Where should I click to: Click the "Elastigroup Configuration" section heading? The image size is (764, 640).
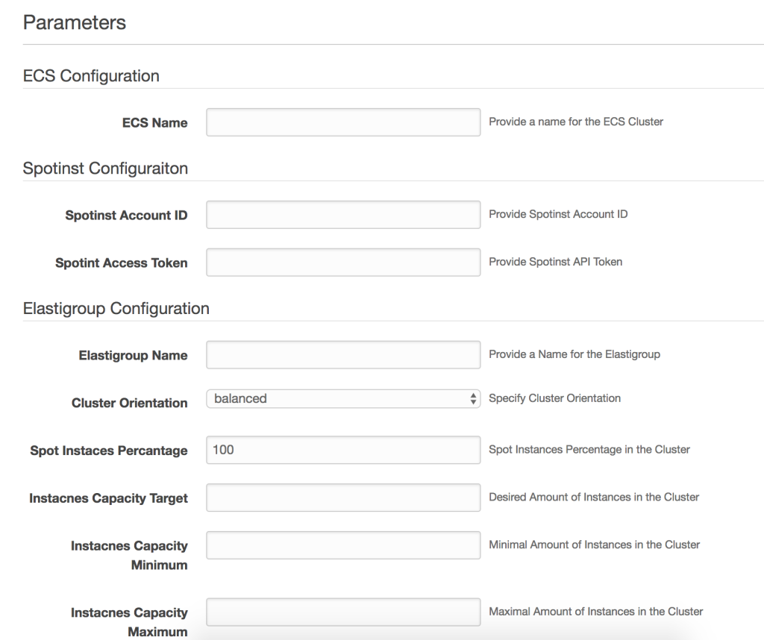coord(116,308)
